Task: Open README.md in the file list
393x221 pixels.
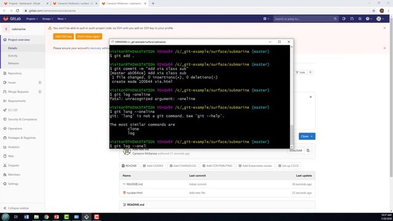Action: point(134,184)
